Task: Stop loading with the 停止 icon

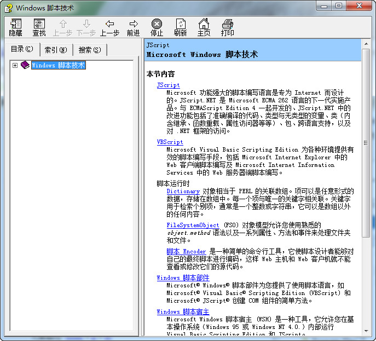Action: coord(157,27)
